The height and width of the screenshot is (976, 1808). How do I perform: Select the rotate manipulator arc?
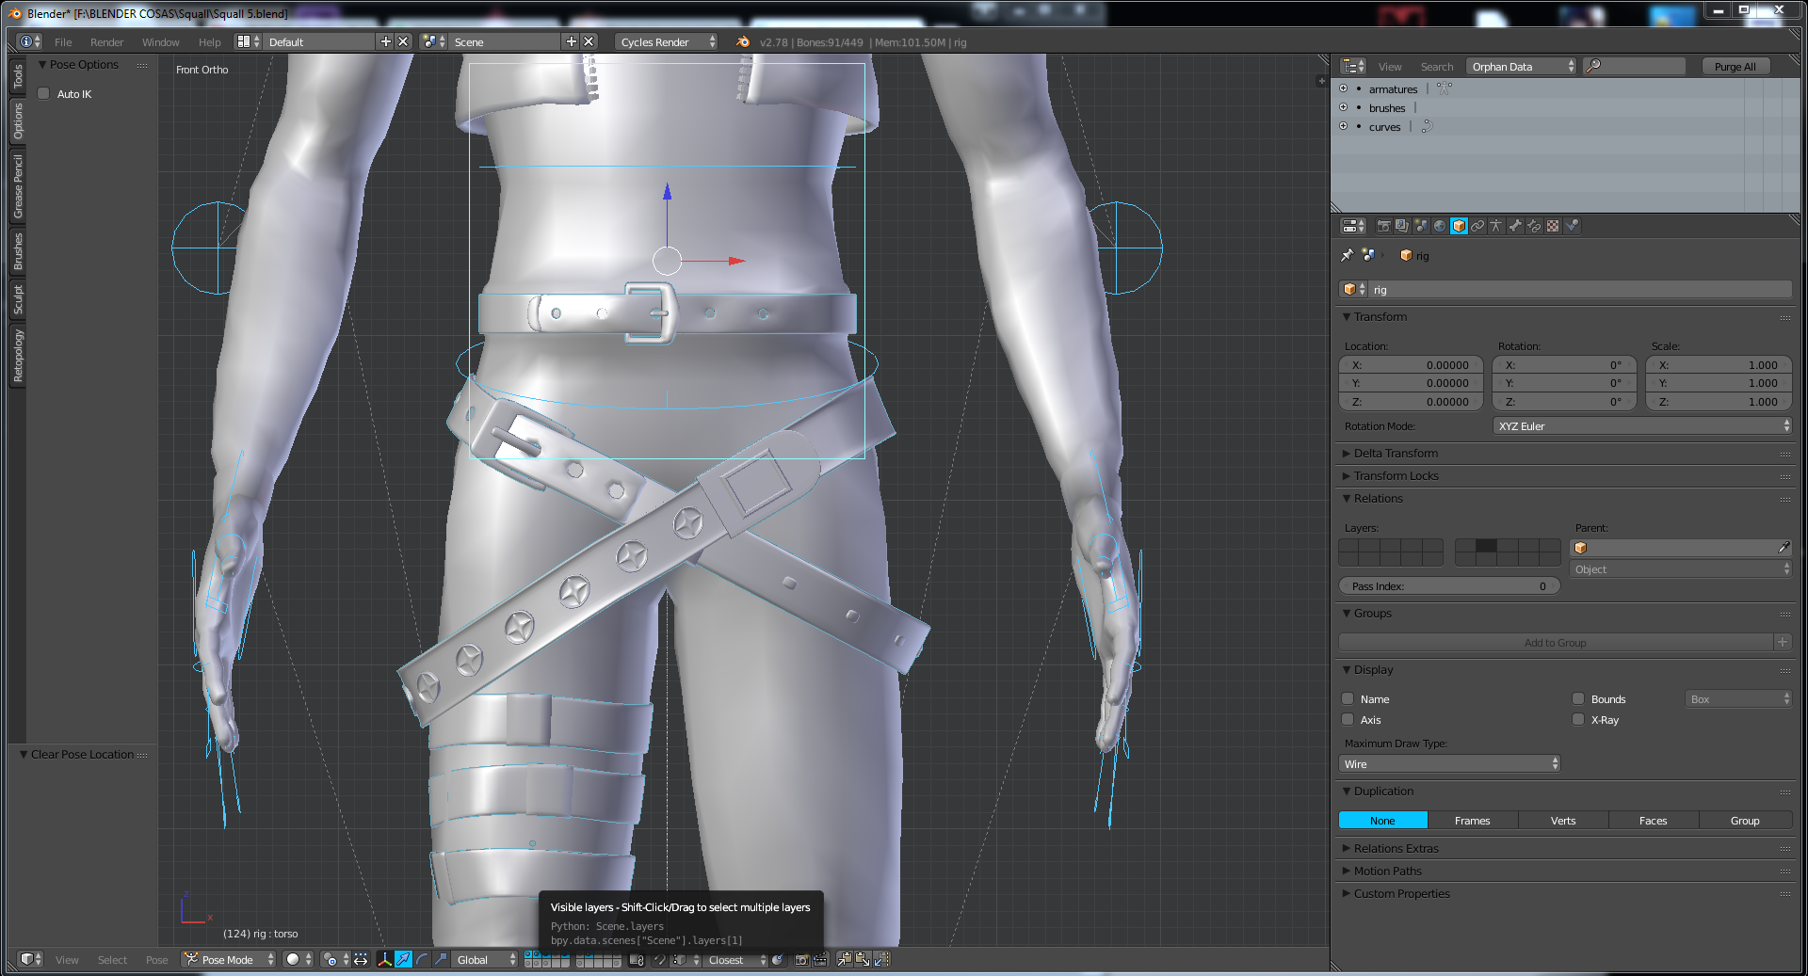[x=422, y=960]
